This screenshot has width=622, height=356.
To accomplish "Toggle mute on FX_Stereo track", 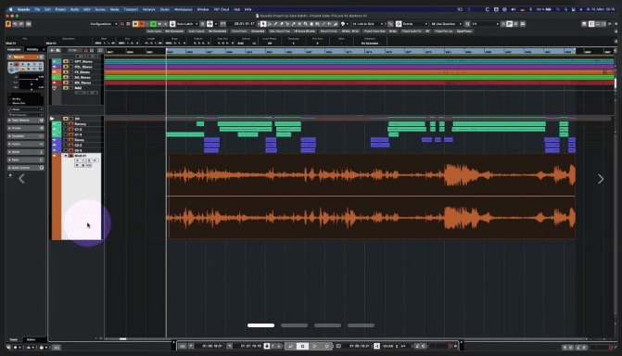I will 66,71.
